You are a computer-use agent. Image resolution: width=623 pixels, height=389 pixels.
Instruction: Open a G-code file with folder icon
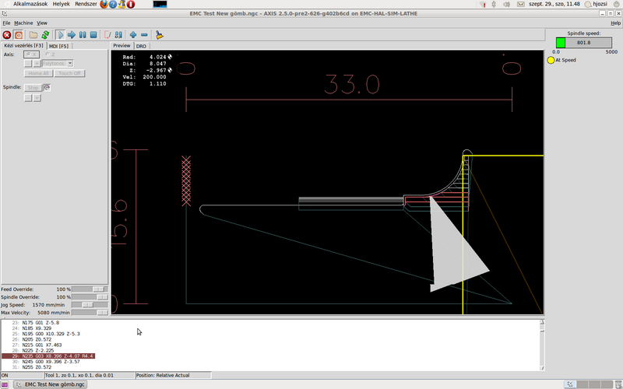click(33, 35)
